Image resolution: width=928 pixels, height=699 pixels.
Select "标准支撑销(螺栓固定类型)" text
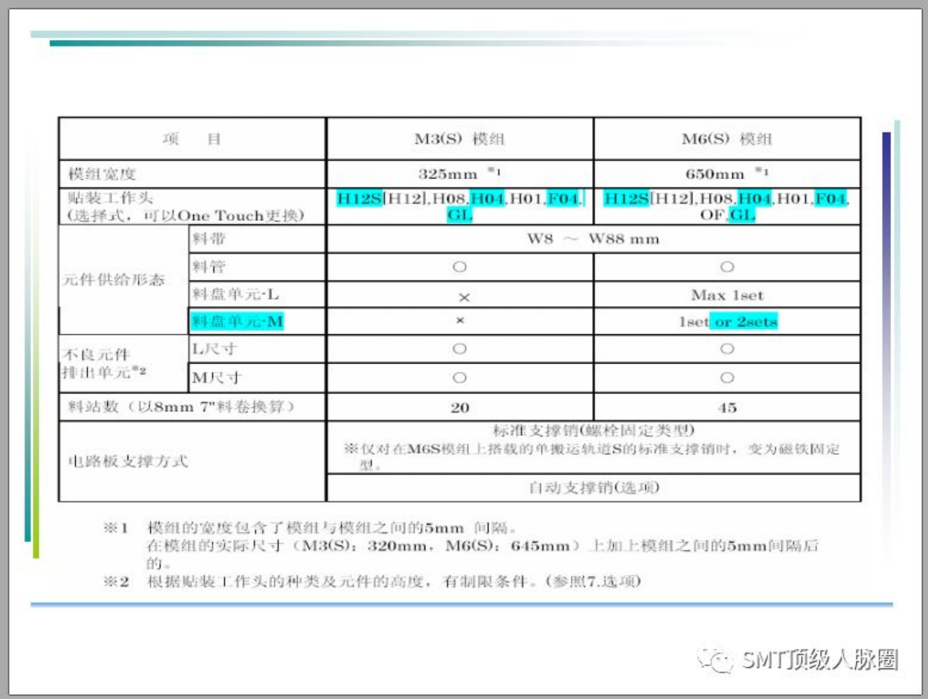[594, 431]
